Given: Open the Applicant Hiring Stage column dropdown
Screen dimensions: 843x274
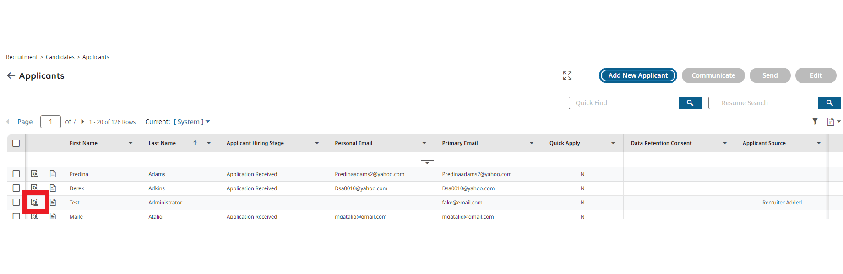Looking at the screenshot, I should point(317,143).
